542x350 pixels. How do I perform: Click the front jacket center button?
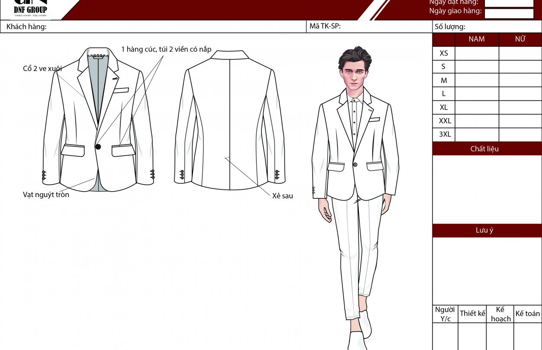(98, 147)
